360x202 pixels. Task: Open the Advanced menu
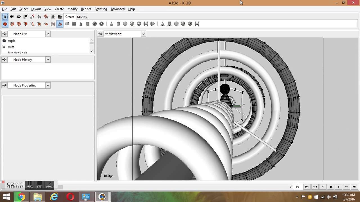click(x=118, y=9)
